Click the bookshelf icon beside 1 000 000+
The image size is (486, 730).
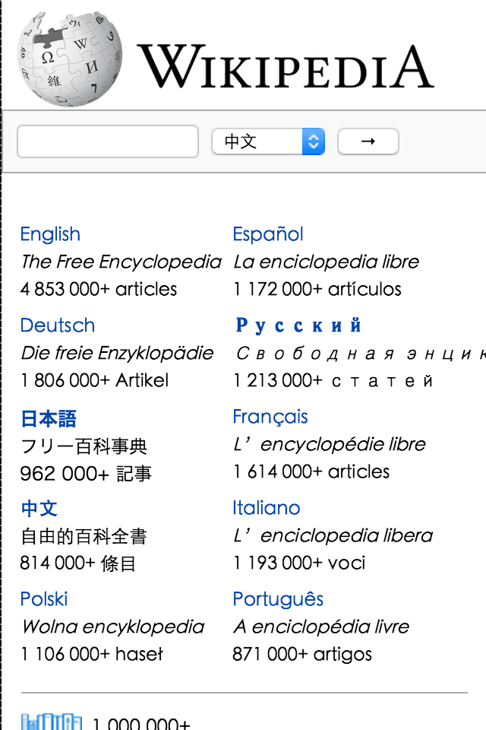52,721
